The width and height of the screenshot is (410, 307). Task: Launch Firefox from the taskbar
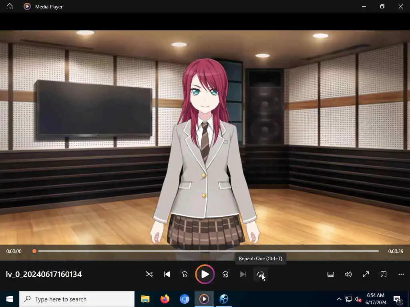pyautogui.click(x=165, y=299)
